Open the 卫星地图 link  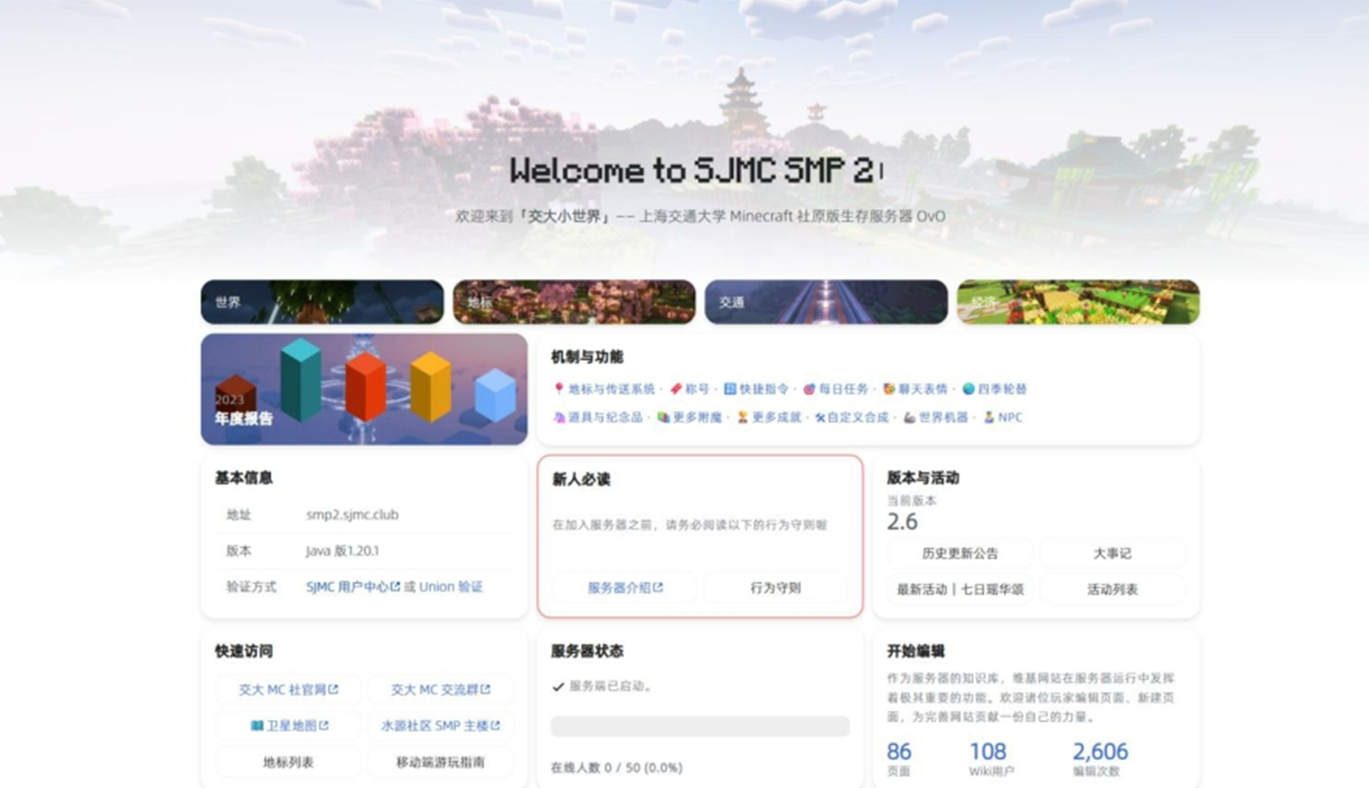coord(288,726)
